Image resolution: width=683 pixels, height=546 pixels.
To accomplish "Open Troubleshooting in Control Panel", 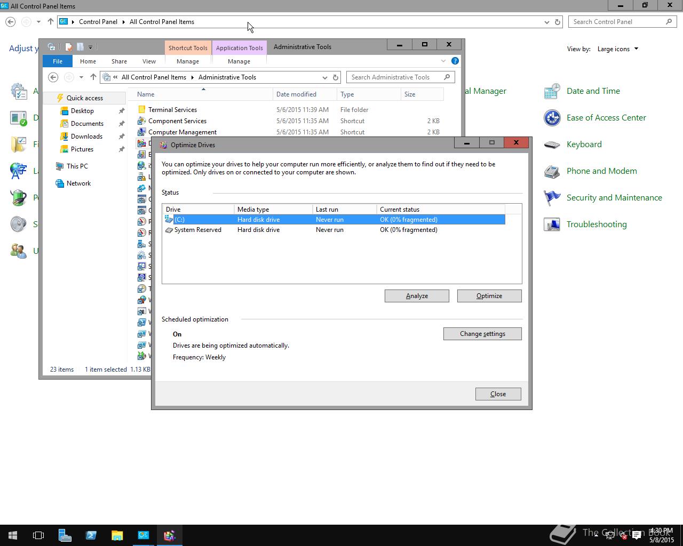I will tap(596, 224).
